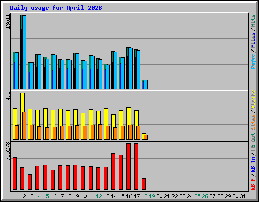The image size is (259, 202).
Task: Click the red kB bar for day 1
Action: click(x=15, y=174)
